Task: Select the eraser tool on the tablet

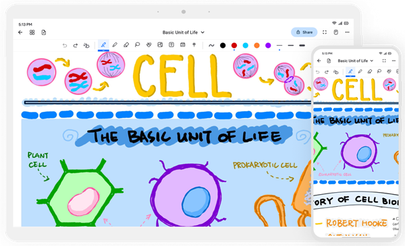Action: click(x=126, y=45)
